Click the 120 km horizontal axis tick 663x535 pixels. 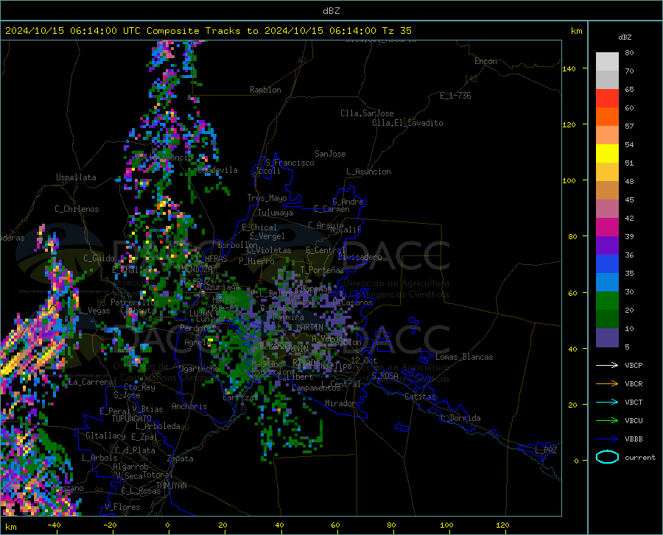coord(502,525)
